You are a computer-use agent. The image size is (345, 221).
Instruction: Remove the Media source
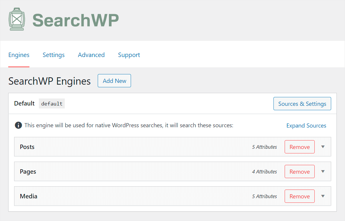[299, 196]
